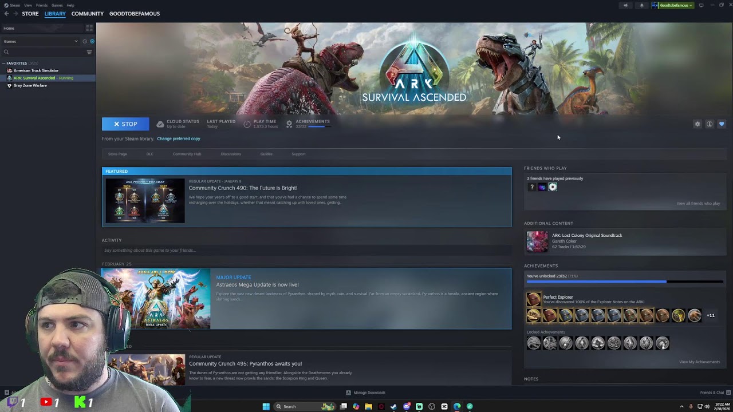Open the Support link
733x412 pixels.
298,154
